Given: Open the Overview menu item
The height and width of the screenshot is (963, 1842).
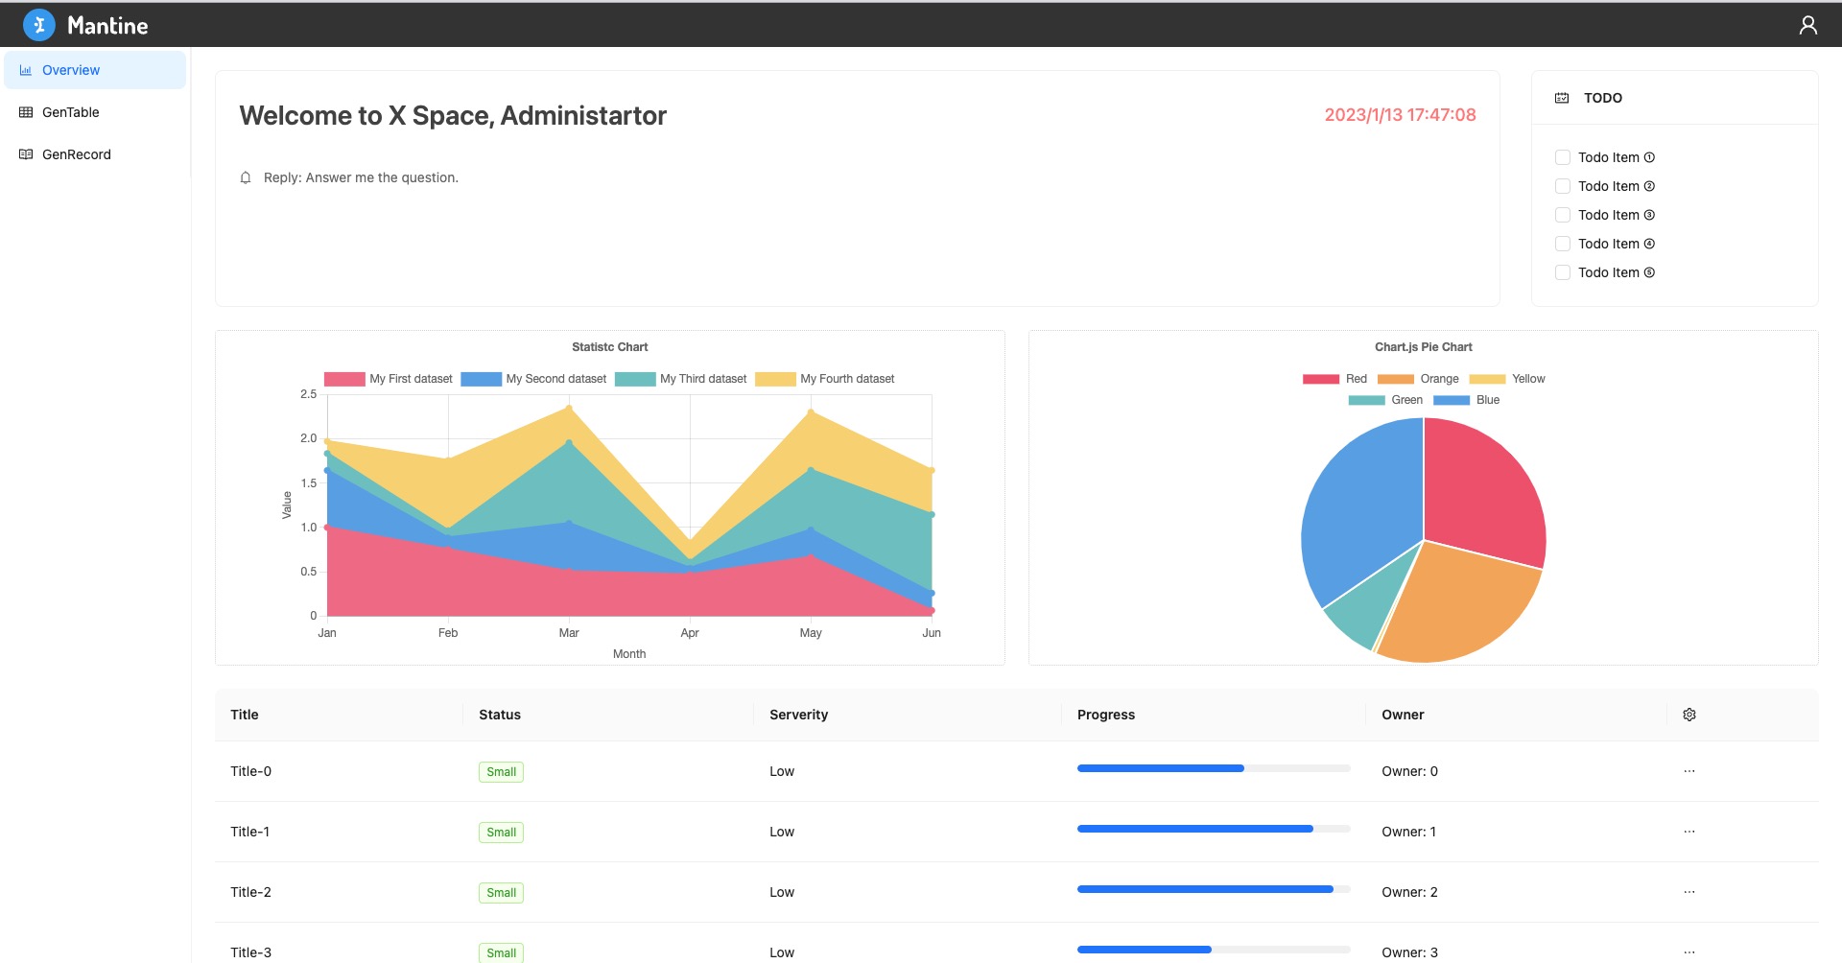Looking at the screenshot, I should coord(95,70).
